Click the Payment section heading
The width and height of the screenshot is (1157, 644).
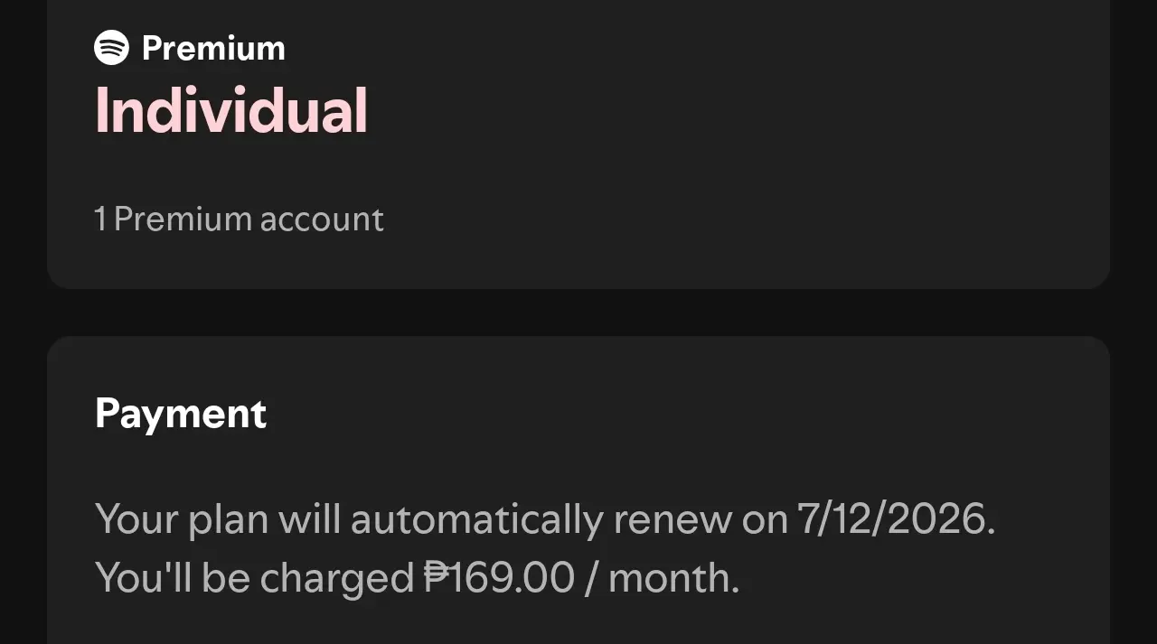(x=181, y=414)
